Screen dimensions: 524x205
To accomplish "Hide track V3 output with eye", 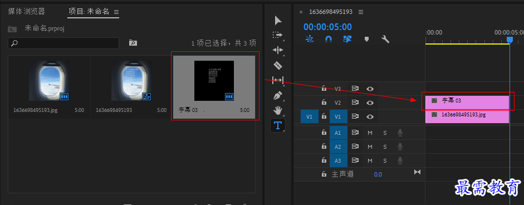I will [370, 89].
